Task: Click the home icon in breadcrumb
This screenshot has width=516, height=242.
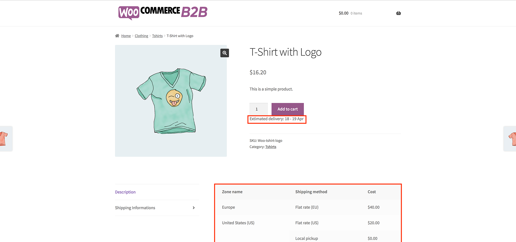Action: click(117, 36)
